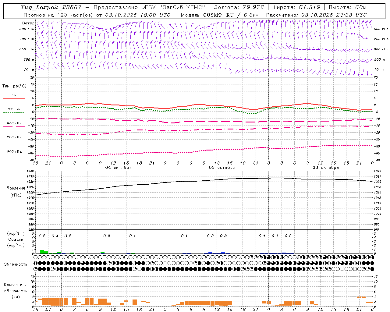This screenshot has width=390, height=312.
Task: Click the 0.4 precipitation amount value
Action: click(x=55, y=236)
